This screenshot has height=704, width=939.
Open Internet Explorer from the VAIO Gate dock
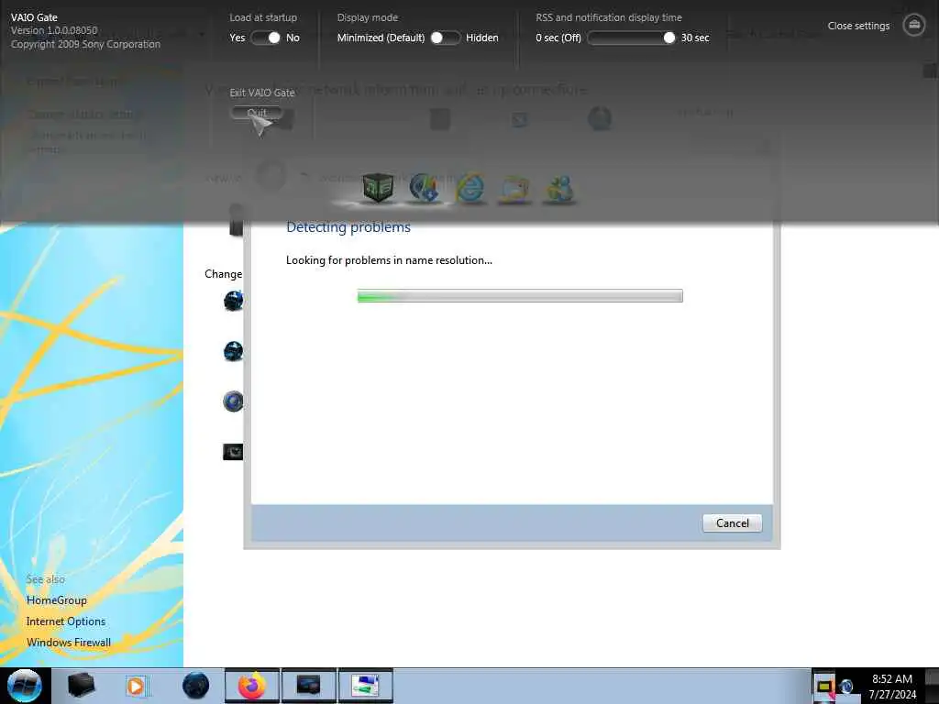[470, 188]
